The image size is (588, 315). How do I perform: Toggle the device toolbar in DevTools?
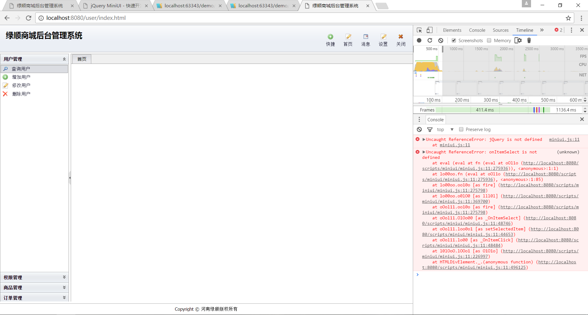pyautogui.click(x=430, y=30)
